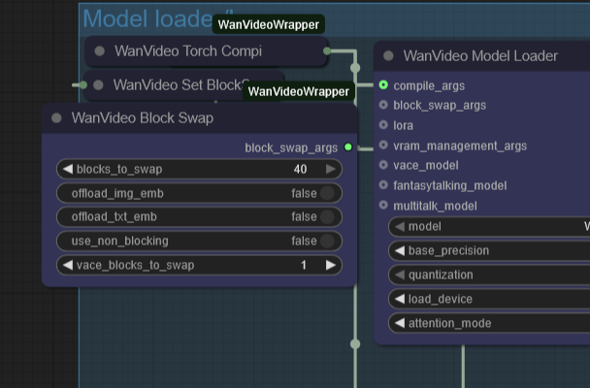Click the lower reroute dot on the link line
The width and height of the screenshot is (590, 388).
tap(355, 343)
